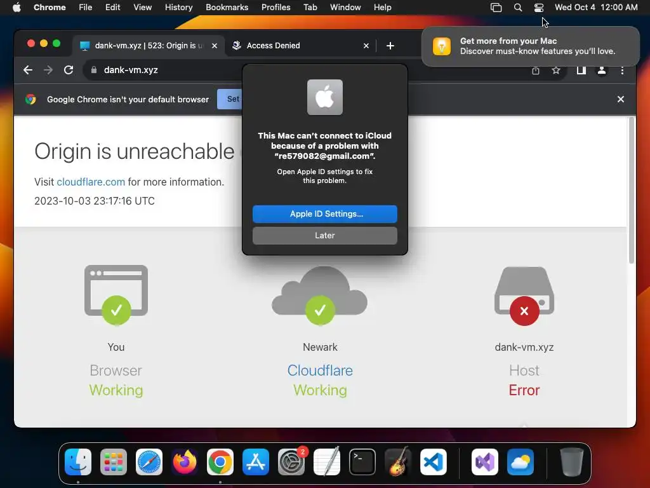Viewport: 650px width, 488px height.
Task: Open the Tab menu
Action: point(310,7)
